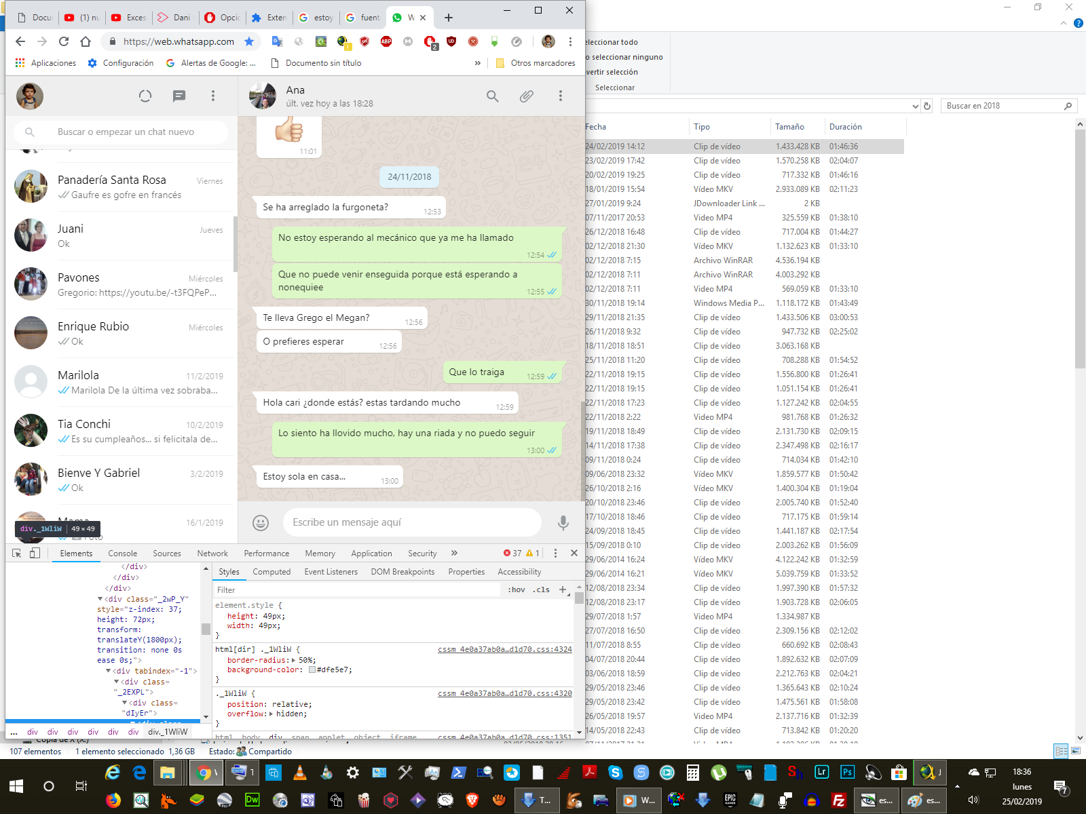The image size is (1086, 814).
Task: Open the emoji picker
Action: [261, 522]
